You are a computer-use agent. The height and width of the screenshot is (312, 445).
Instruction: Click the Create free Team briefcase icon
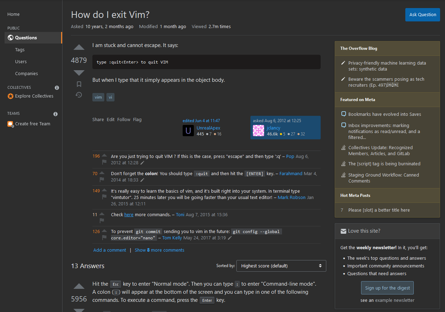[11, 124]
